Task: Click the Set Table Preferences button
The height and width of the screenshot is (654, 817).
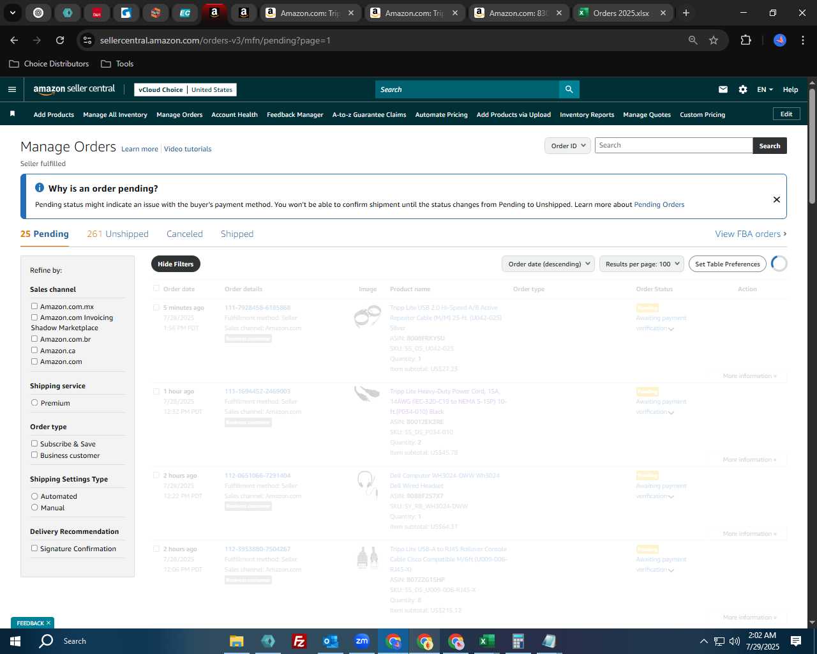Action: click(x=728, y=264)
